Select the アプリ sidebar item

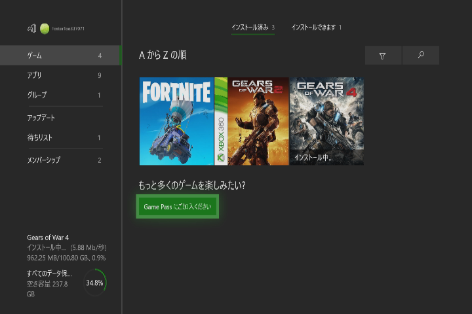coord(60,75)
